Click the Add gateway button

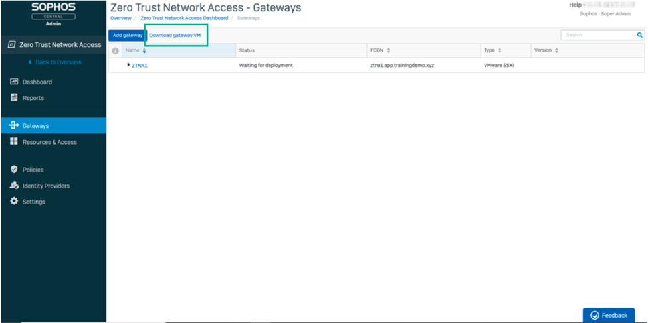tap(128, 35)
